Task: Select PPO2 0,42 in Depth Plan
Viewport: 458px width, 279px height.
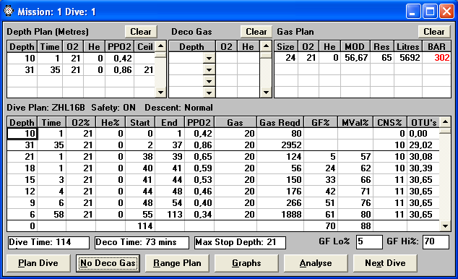Action: point(119,58)
